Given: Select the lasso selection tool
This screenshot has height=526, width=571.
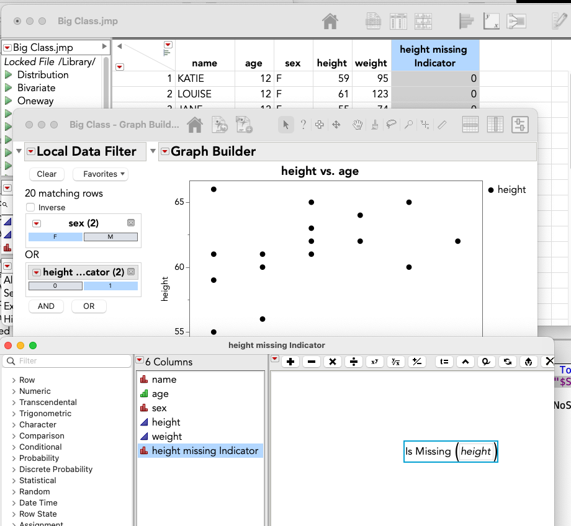Looking at the screenshot, I should tap(392, 125).
